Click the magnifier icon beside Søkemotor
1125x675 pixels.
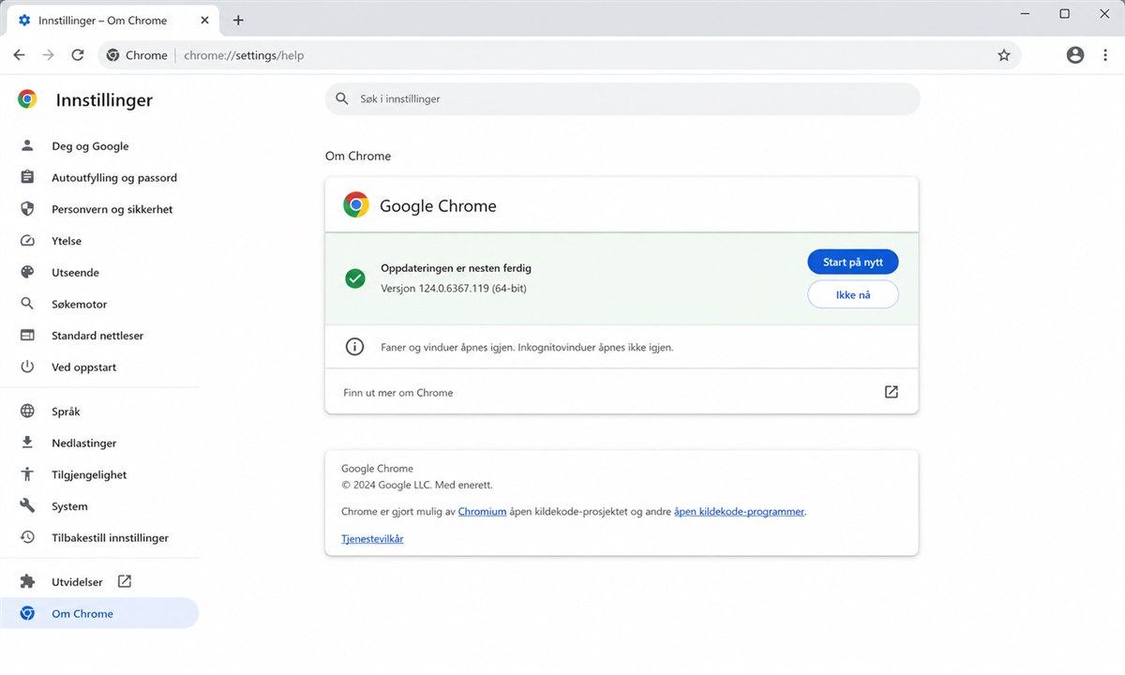coord(27,304)
